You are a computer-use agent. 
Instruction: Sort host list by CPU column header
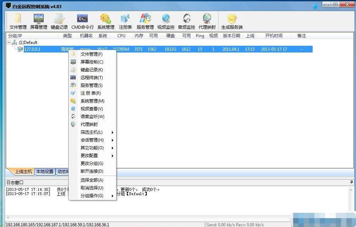(121, 36)
